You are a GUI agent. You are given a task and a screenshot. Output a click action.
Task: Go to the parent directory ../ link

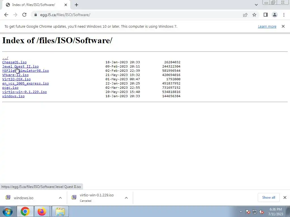point(5,58)
